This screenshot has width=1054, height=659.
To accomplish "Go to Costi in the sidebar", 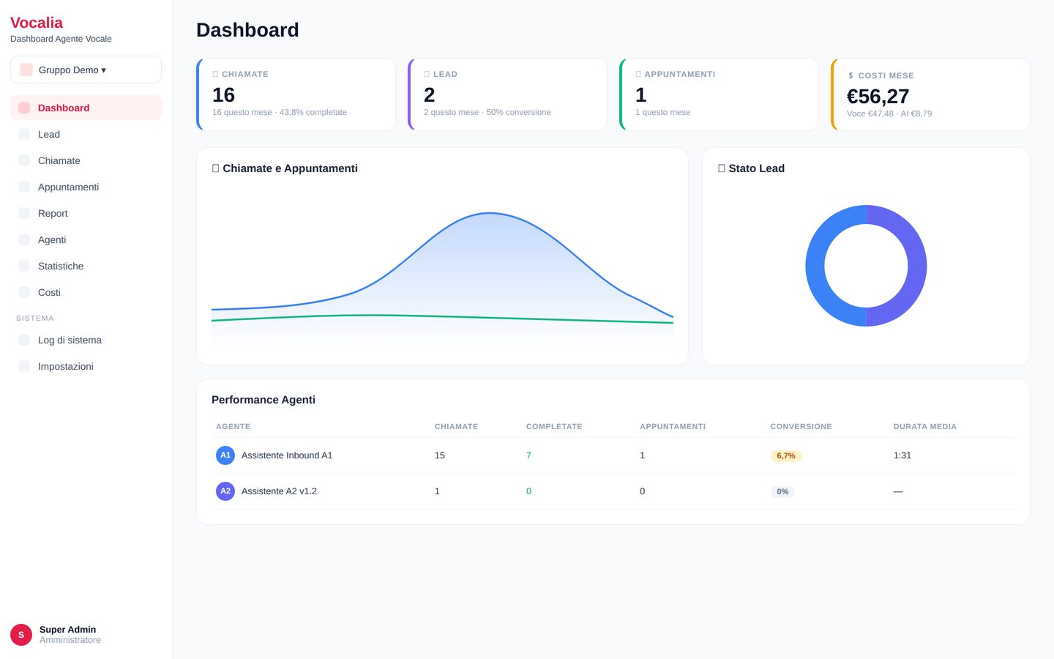I will (86, 292).
